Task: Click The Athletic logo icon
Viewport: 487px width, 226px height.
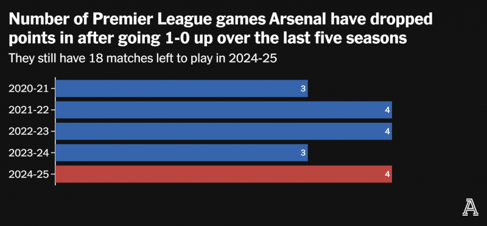Action: [x=470, y=208]
